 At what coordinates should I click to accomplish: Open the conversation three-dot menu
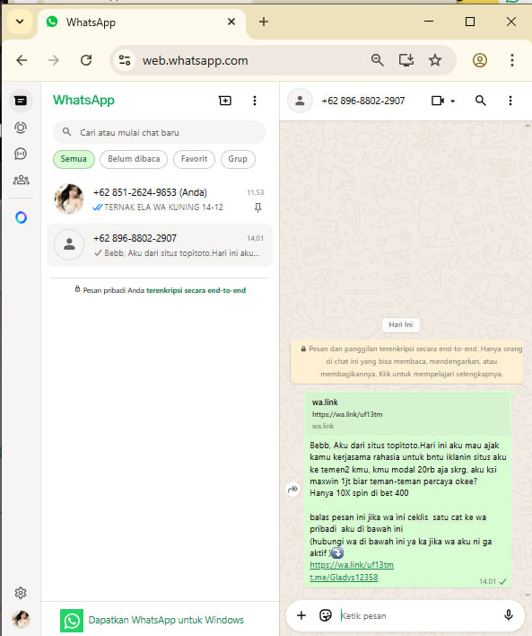510,101
